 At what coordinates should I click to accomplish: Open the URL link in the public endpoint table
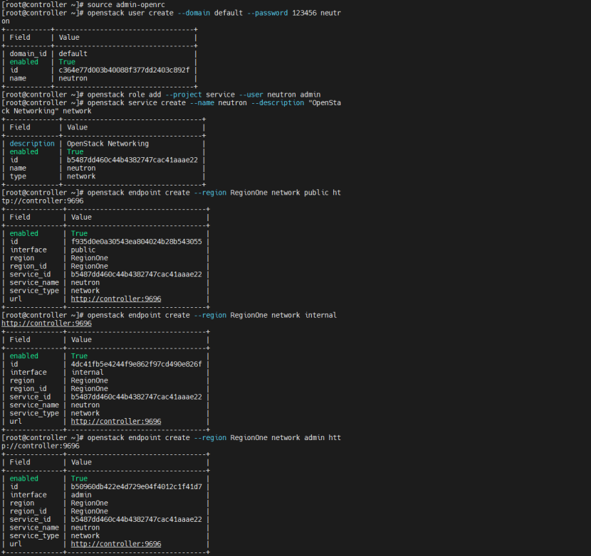pyautogui.click(x=116, y=299)
